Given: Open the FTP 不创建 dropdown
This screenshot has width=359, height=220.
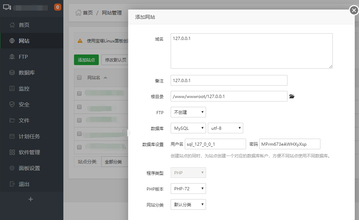Looking at the screenshot, I should tap(188, 112).
